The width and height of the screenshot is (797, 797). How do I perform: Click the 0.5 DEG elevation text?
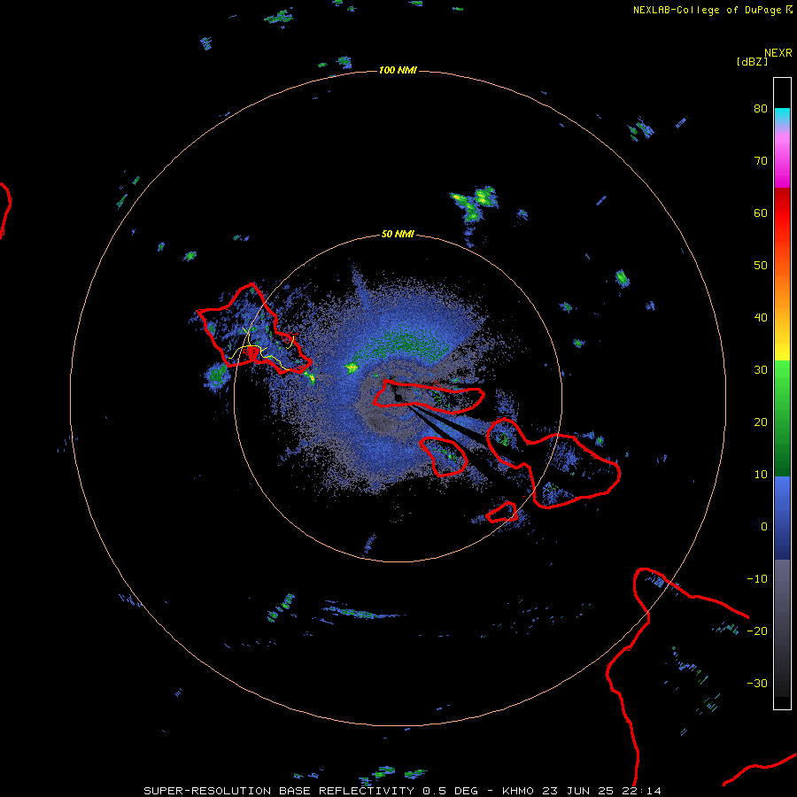click(x=451, y=791)
